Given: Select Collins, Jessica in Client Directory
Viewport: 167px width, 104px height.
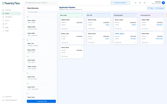Looking at the screenshot, I should pos(41,68).
